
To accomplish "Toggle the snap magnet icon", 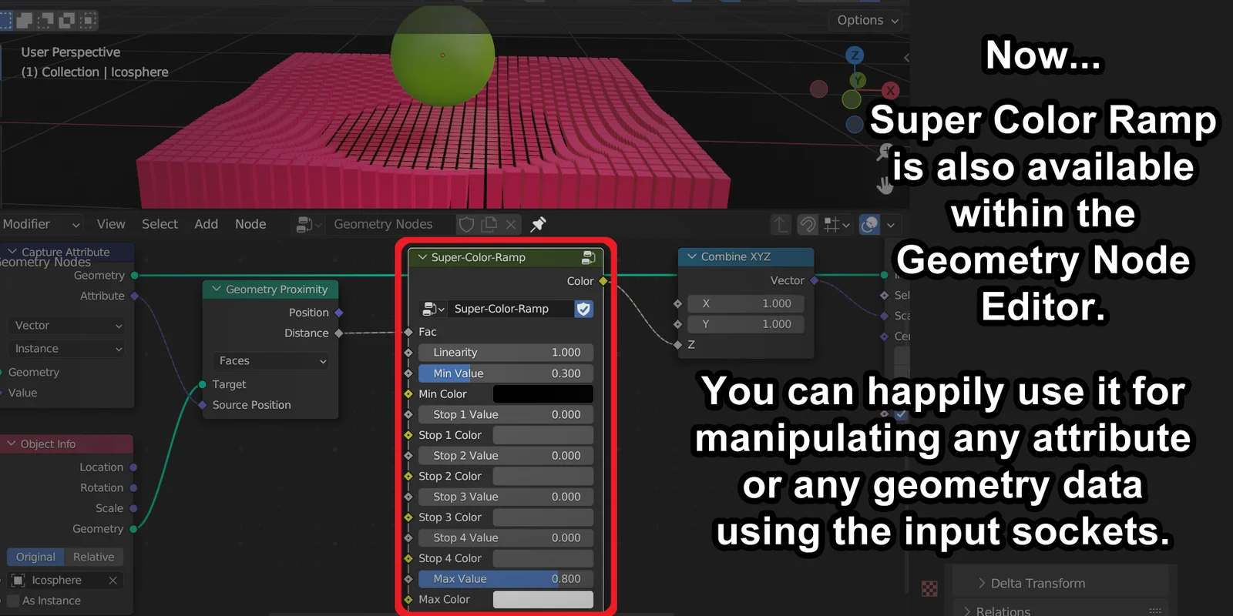I will tap(807, 224).
